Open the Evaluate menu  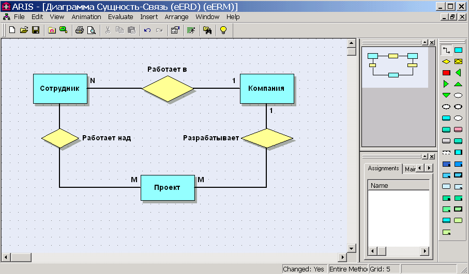tap(120, 17)
